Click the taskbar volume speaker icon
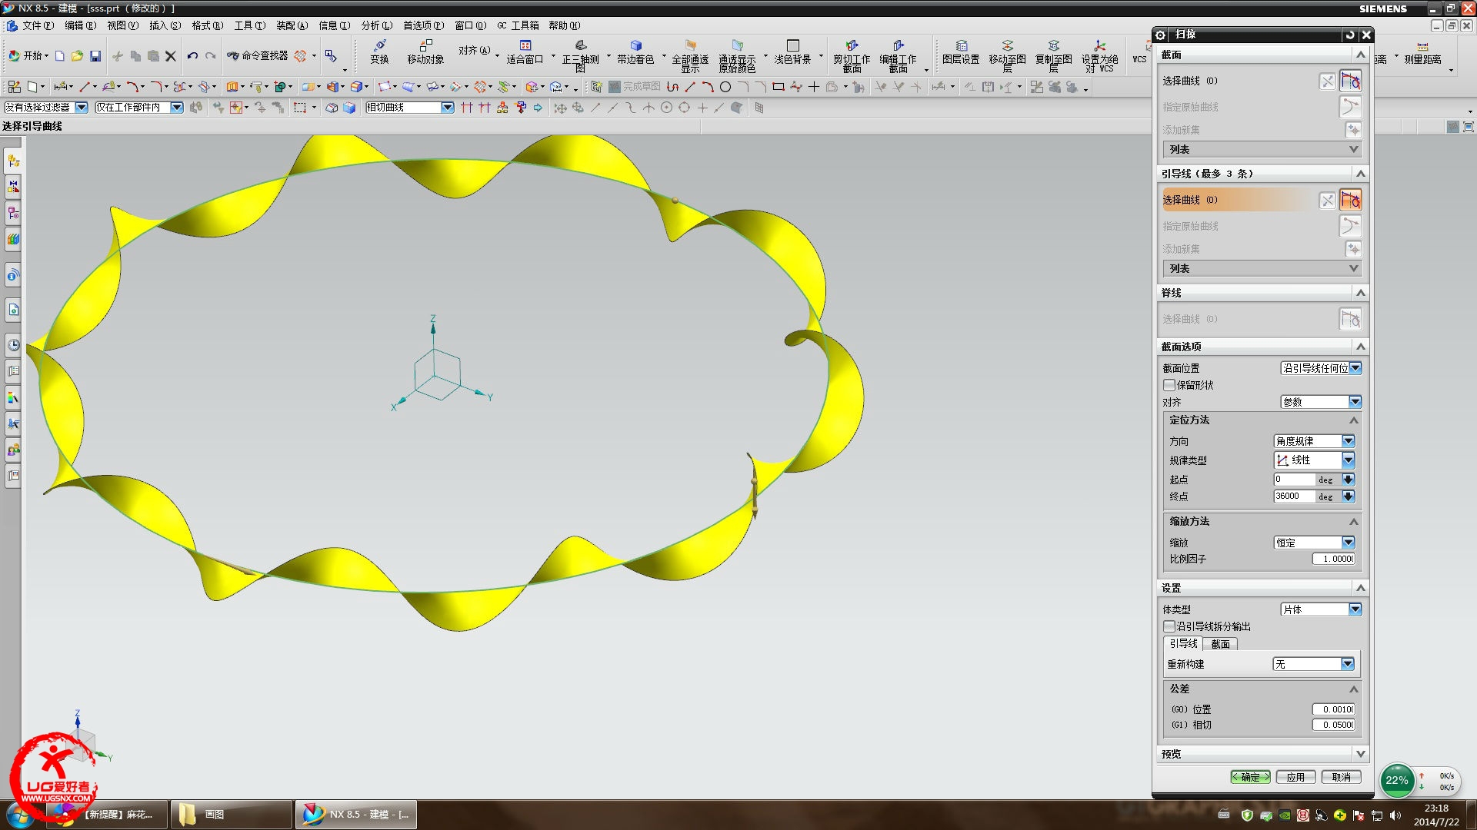 [1395, 815]
